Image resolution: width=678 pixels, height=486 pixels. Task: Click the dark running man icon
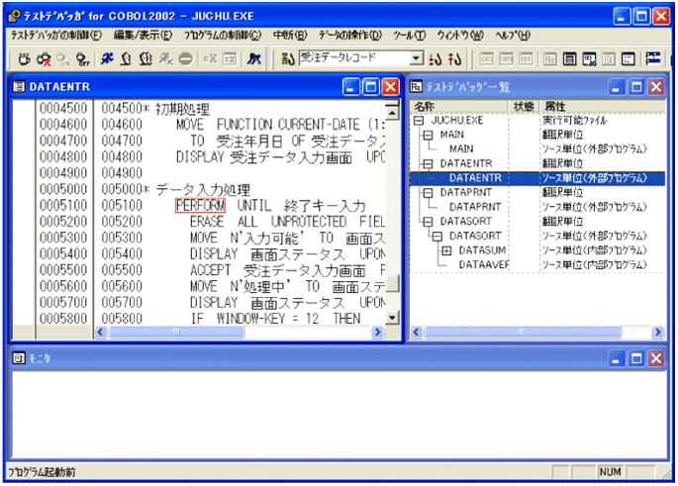click(x=253, y=58)
